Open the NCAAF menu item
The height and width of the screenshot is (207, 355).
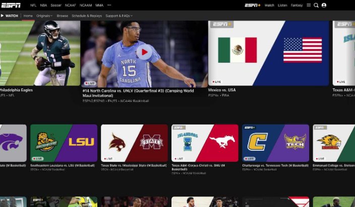pyautogui.click(x=71, y=5)
